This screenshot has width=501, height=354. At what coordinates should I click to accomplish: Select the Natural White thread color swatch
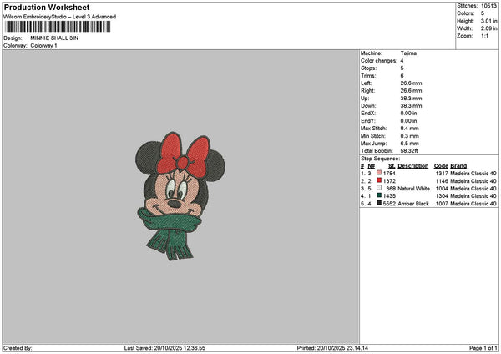pos(379,188)
